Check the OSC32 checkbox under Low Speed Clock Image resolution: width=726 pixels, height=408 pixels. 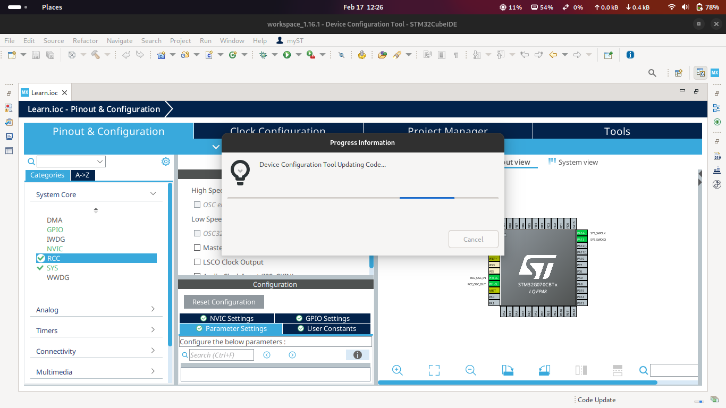tap(197, 233)
